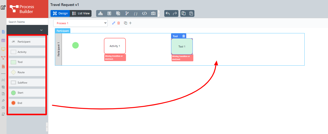
Task: Click the undo arrow
Action: pos(168,14)
